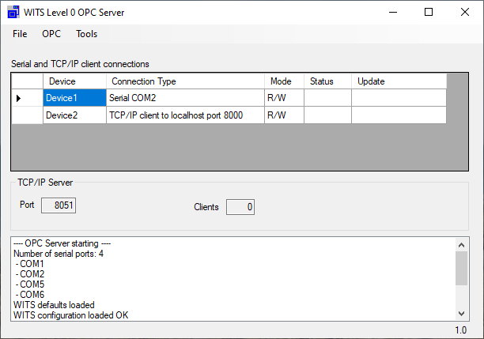Click the TCP/IP client to localhost cell
The width and height of the screenshot is (484, 339).
click(x=185, y=115)
